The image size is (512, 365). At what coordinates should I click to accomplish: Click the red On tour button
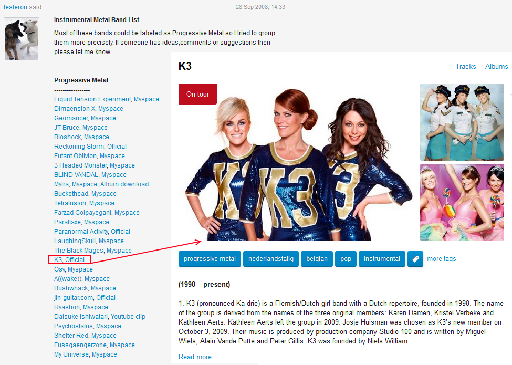197,94
